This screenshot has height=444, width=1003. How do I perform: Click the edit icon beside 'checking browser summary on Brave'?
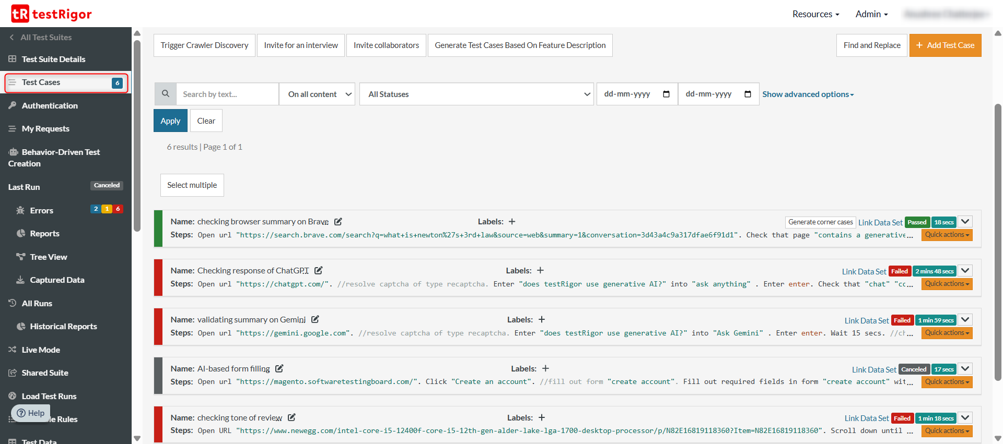click(x=338, y=222)
